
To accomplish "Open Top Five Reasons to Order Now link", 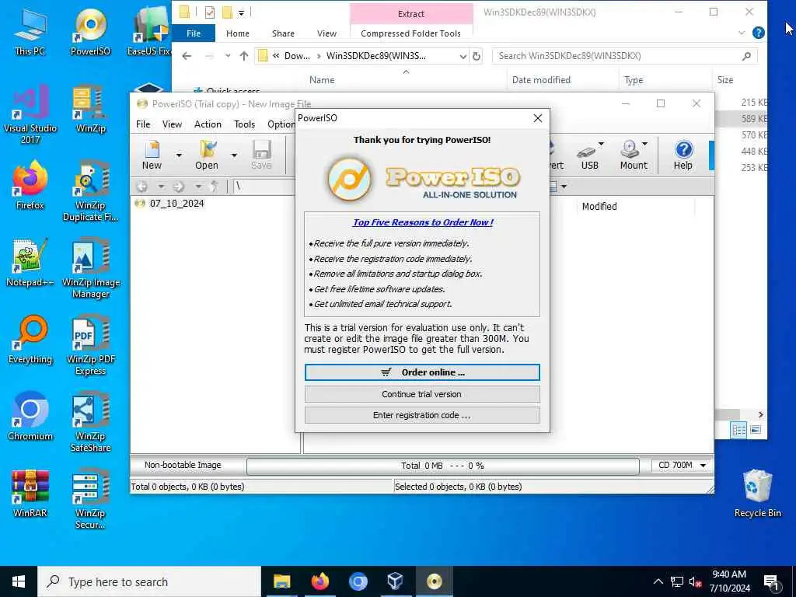I will 423,222.
